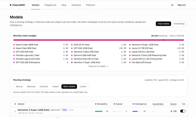
Task: Click the Nemotron row intelligence bar
Action: tap(136, 111)
